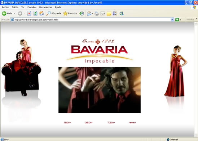
Task: Restore down the Internet Explorer window
Action: [x=191, y=3]
